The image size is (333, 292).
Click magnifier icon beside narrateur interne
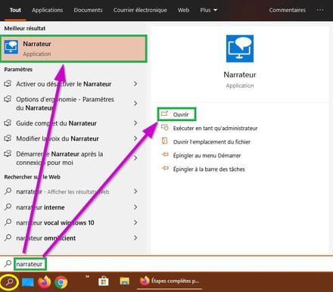(8, 207)
